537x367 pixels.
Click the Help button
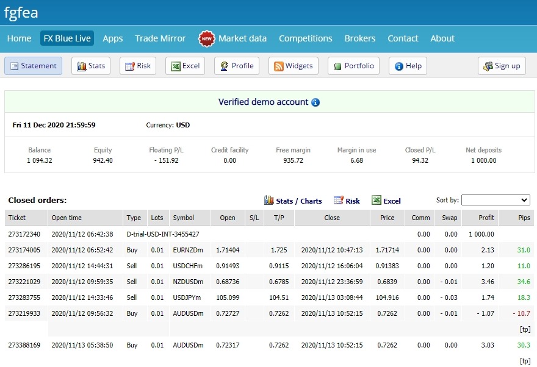(x=408, y=66)
